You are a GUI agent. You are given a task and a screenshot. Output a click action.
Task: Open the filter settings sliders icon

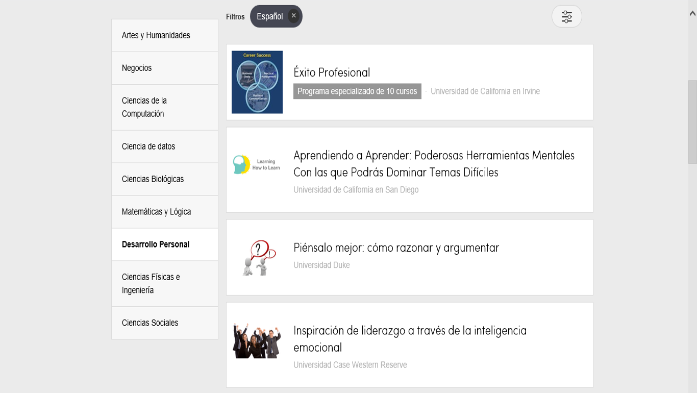click(x=566, y=16)
